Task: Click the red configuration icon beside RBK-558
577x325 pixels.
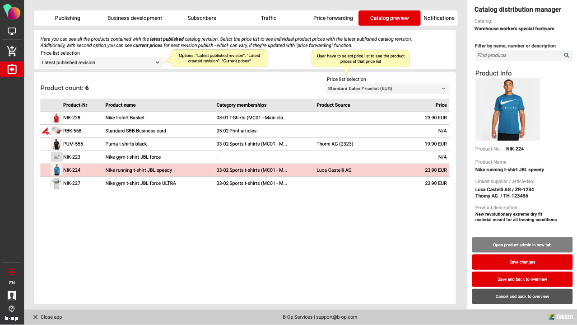Action: (x=45, y=131)
